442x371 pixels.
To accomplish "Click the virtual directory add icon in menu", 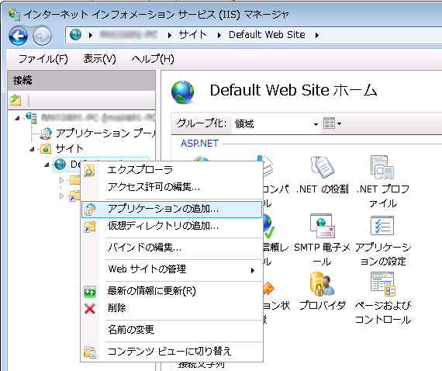I will 90,227.
